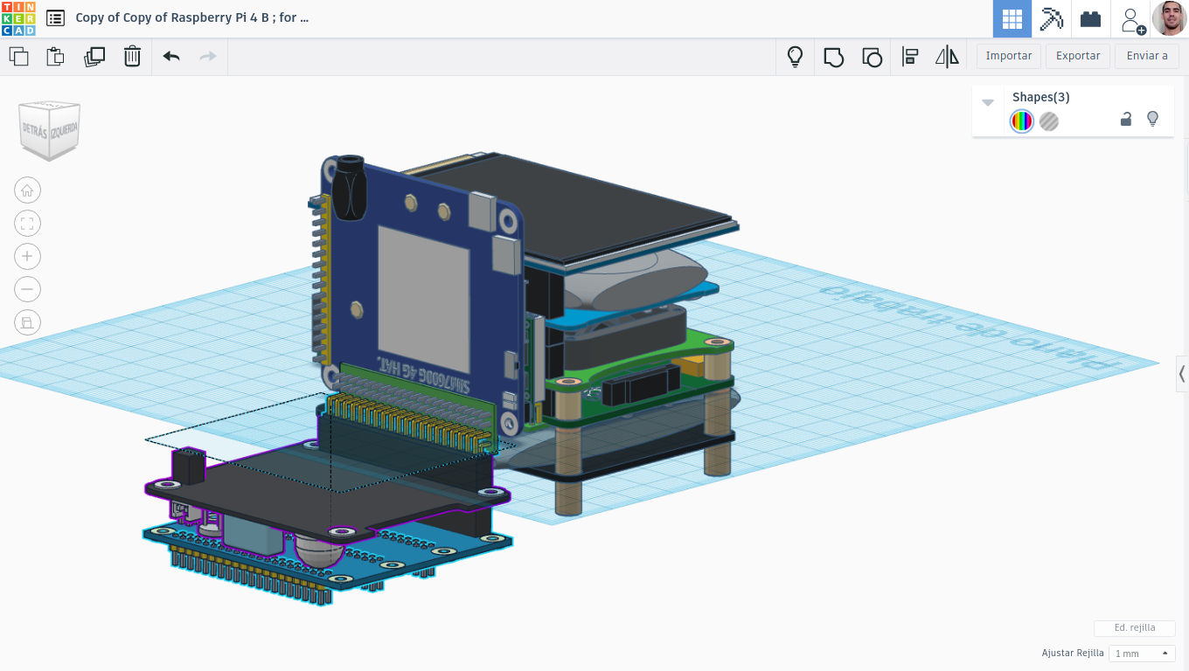1189x671 pixels.
Task: Click the invite collaborator icon
Action: (x=1132, y=20)
